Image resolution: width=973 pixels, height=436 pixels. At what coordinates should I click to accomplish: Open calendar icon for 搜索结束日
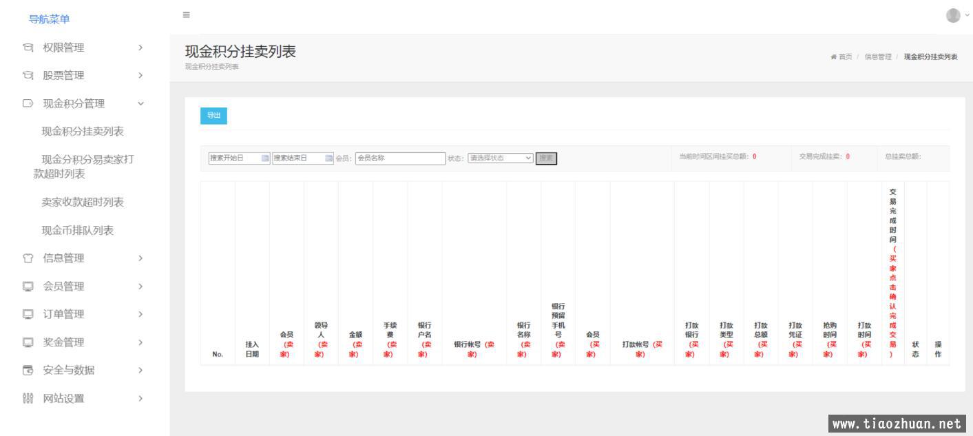click(x=328, y=158)
